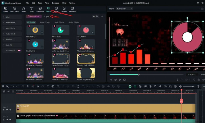Viewport: 205px width, 123px height.
Task: Record voiceover with microphone icon
Action: tap(160, 86)
